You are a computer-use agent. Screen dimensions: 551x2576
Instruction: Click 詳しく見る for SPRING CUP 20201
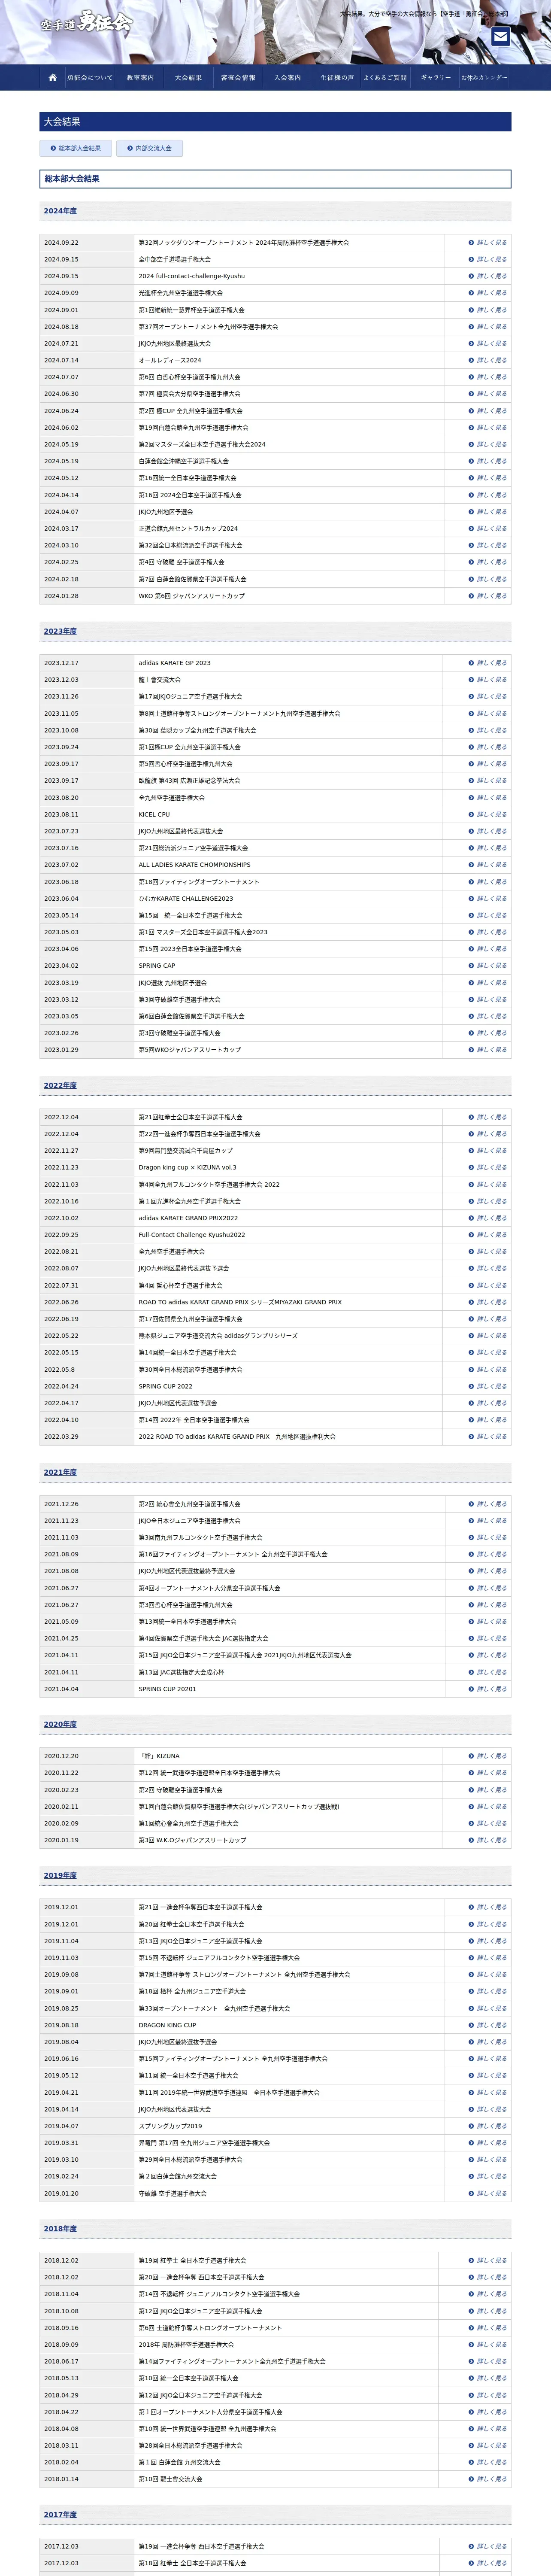488,1689
